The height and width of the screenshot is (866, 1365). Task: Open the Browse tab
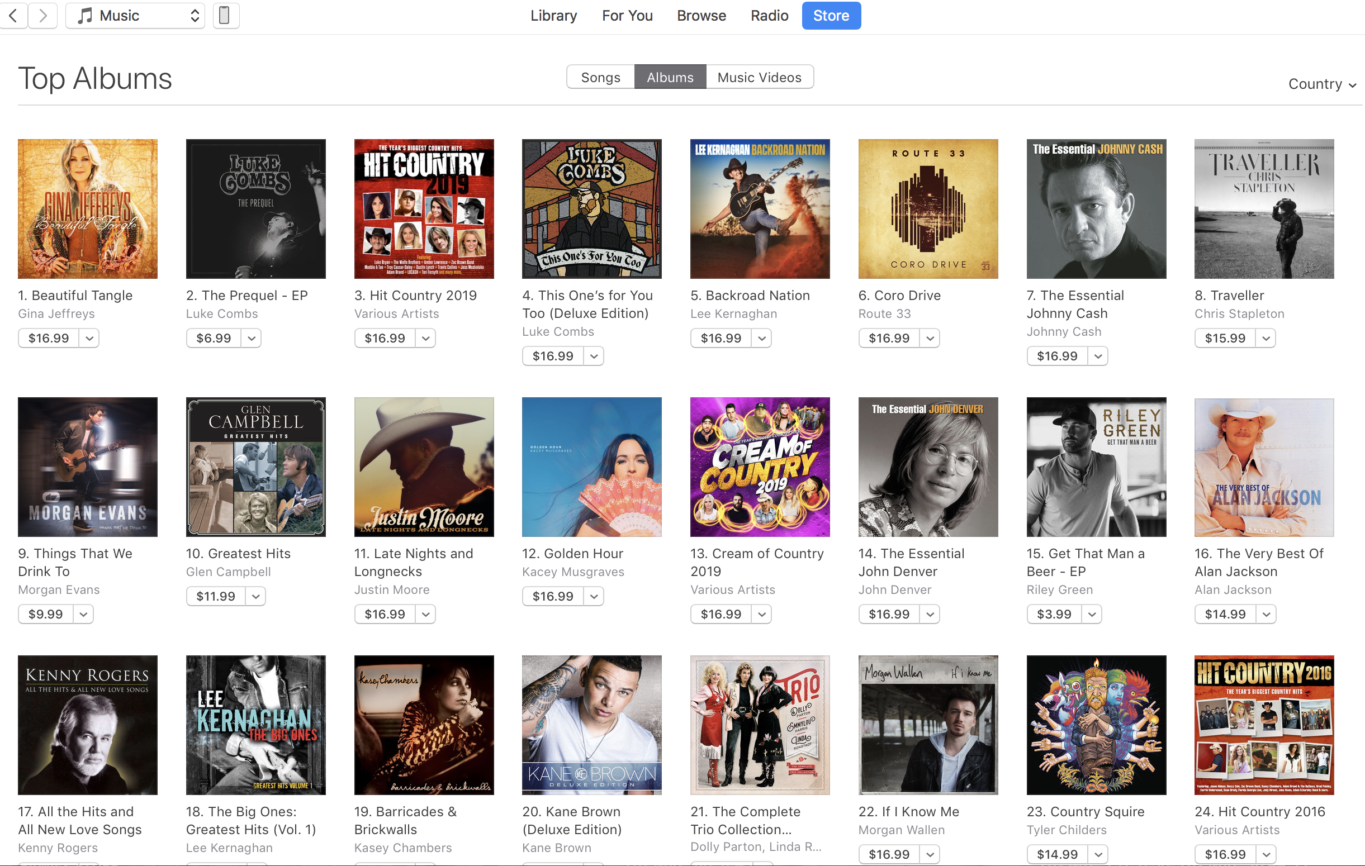701,15
